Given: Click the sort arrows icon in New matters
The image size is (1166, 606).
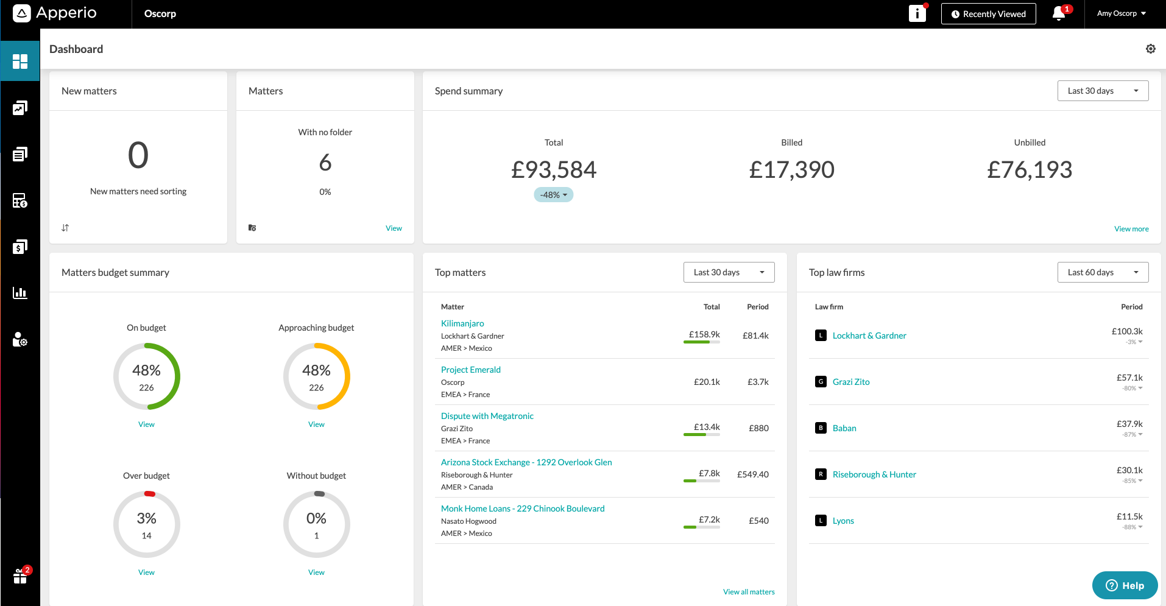Looking at the screenshot, I should point(65,228).
